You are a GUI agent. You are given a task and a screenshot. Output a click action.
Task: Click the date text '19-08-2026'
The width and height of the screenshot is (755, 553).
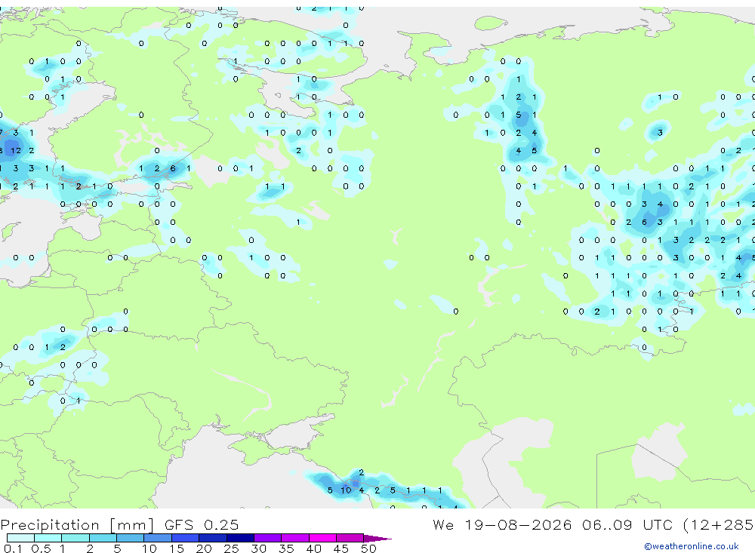click(x=518, y=524)
